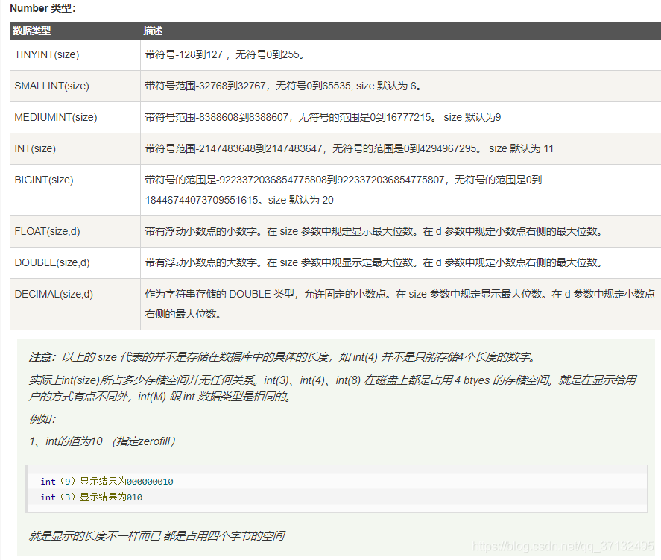This screenshot has width=661, height=560.
Task: Select the INT(size) cell
Action: tap(75, 148)
